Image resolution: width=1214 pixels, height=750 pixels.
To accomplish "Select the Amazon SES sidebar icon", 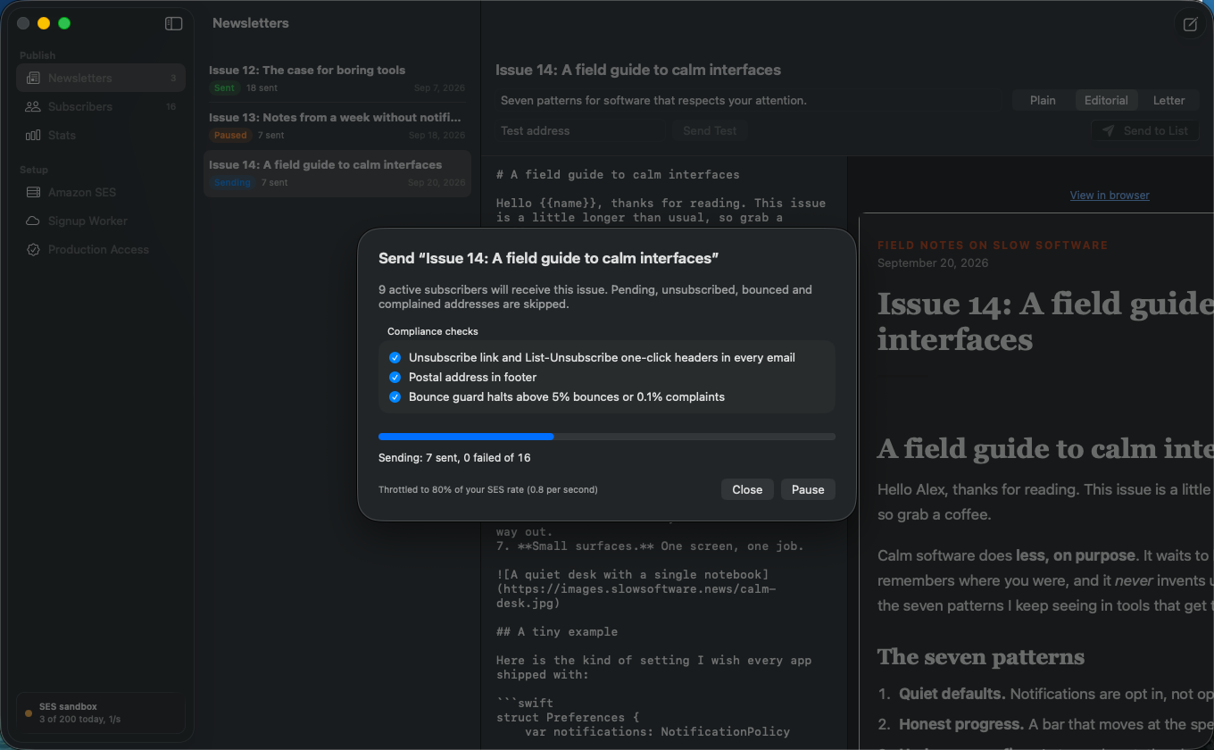I will [x=33, y=192].
